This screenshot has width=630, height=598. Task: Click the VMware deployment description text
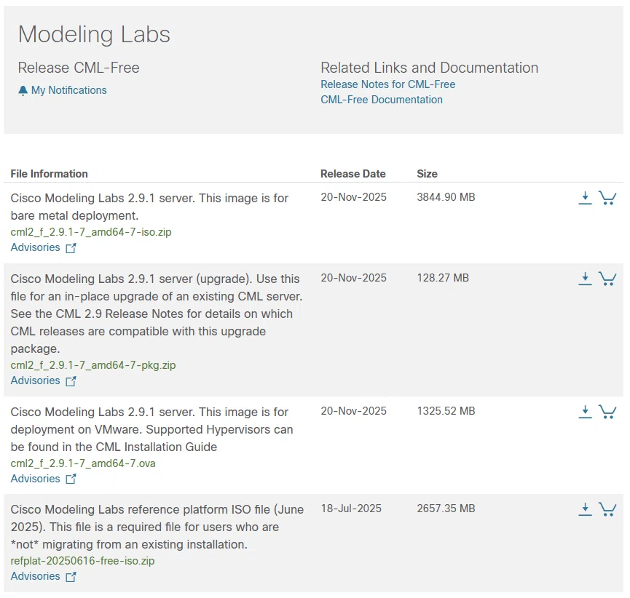(x=152, y=429)
